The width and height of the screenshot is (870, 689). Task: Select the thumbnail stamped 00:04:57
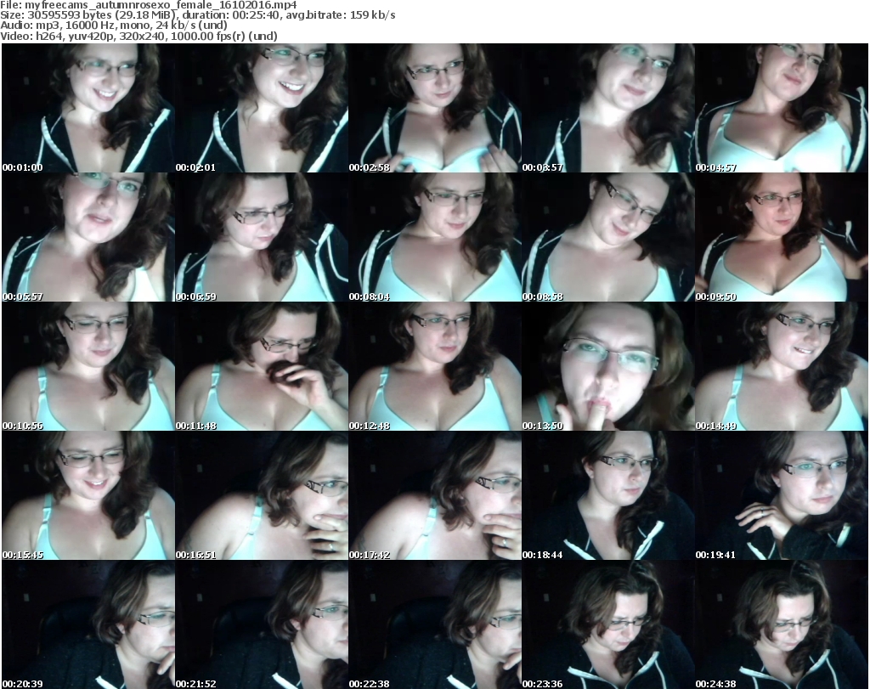782,108
